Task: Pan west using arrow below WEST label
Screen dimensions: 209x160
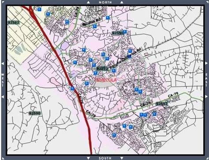Action: [3, 97]
